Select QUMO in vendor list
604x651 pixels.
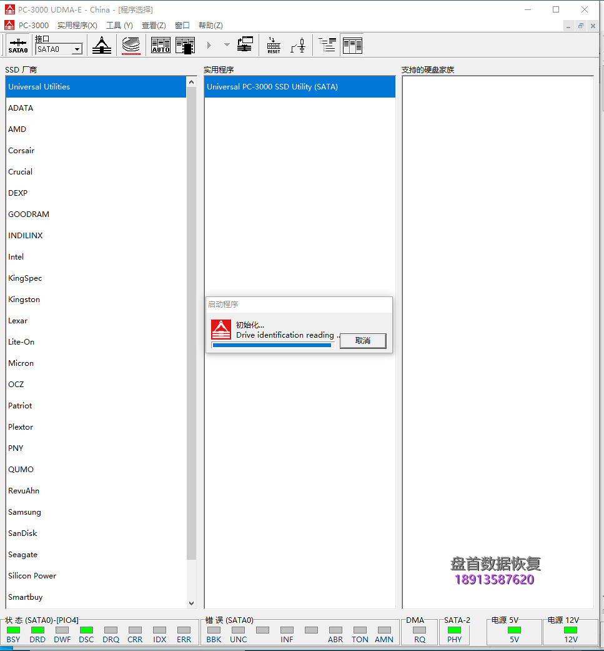[96, 469]
